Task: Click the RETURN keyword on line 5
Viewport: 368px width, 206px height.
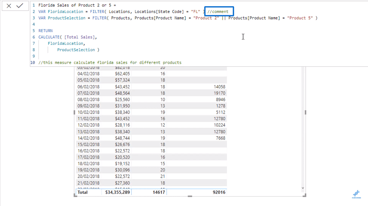Action: tap(46, 31)
